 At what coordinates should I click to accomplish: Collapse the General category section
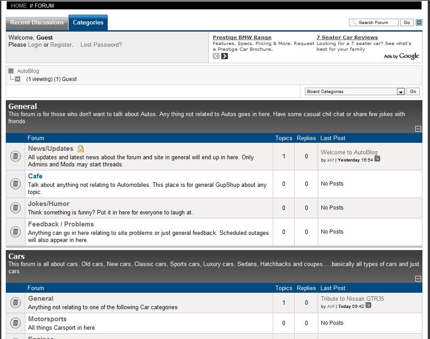click(418, 129)
